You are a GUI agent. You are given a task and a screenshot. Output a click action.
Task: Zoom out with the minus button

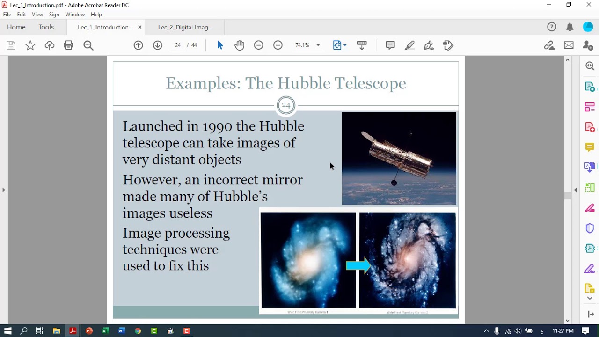(x=259, y=45)
